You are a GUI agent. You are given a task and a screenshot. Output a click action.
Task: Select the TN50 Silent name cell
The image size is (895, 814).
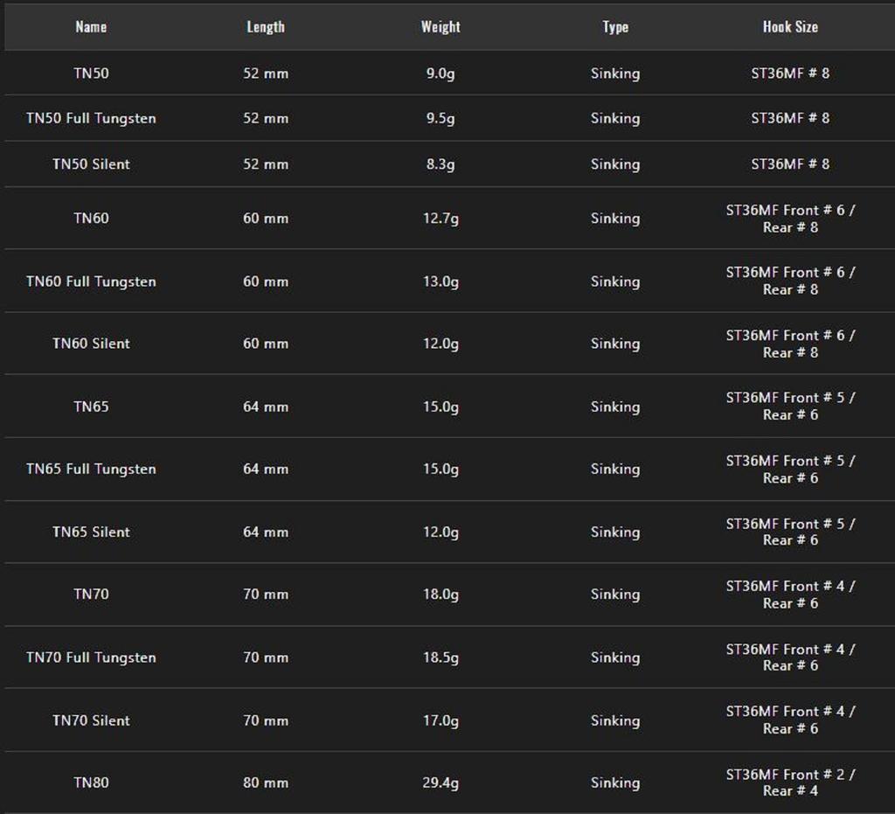[x=91, y=164]
